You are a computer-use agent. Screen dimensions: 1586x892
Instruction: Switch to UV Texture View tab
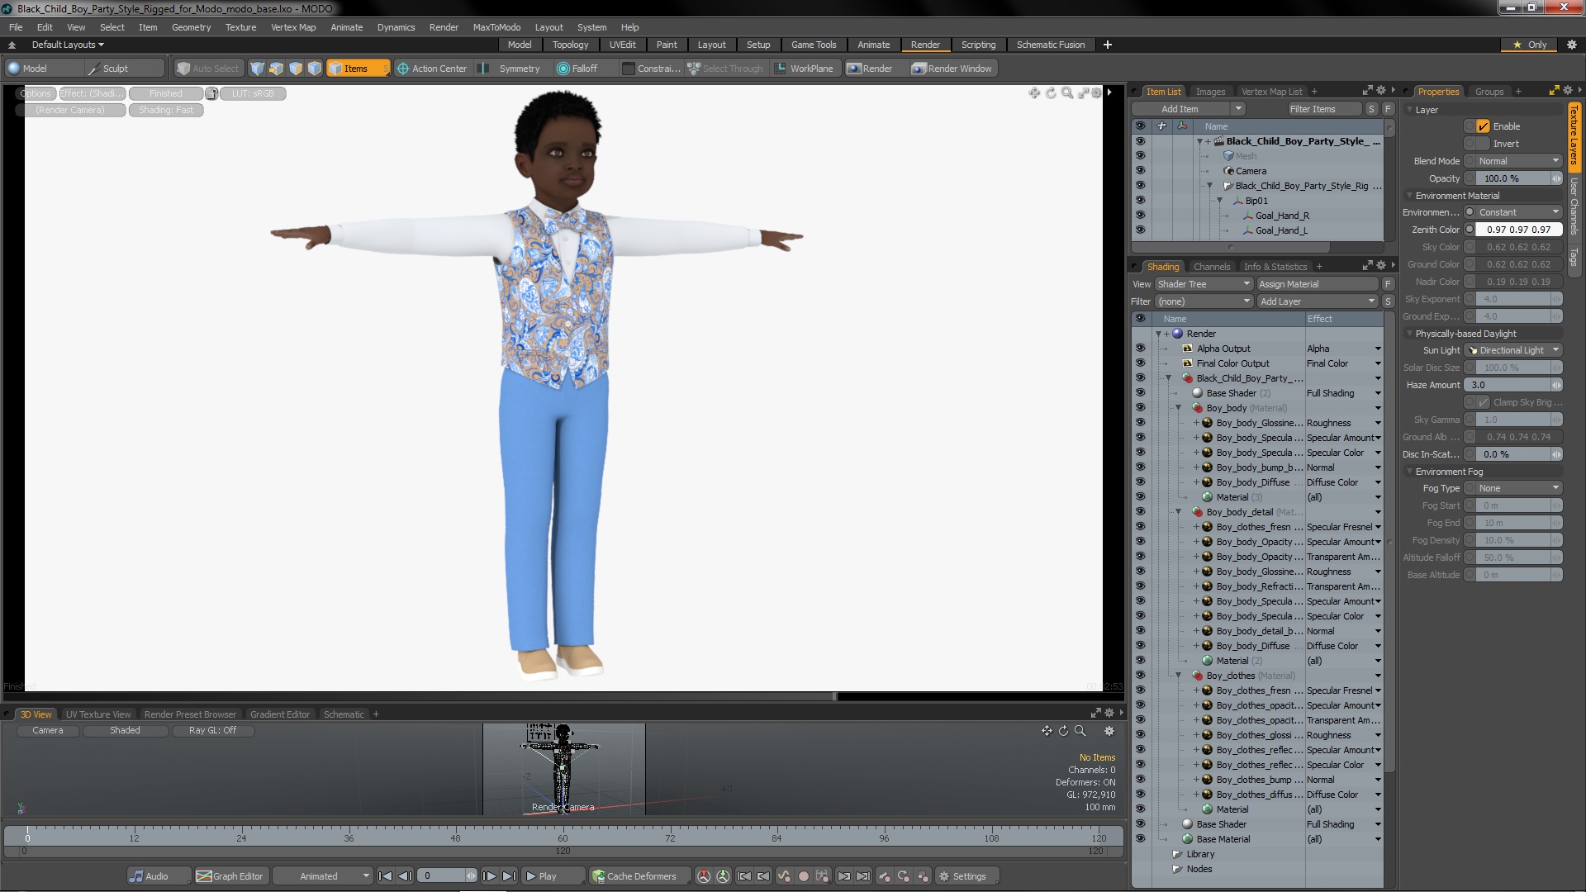[98, 714]
